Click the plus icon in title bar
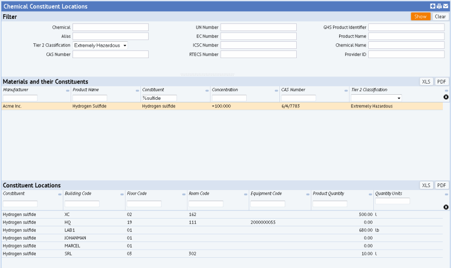 tap(433, 6)
